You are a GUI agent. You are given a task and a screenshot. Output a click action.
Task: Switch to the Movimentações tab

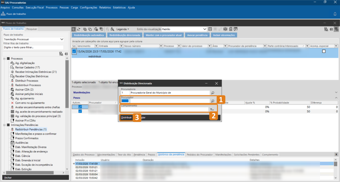[x=106, y=155]
